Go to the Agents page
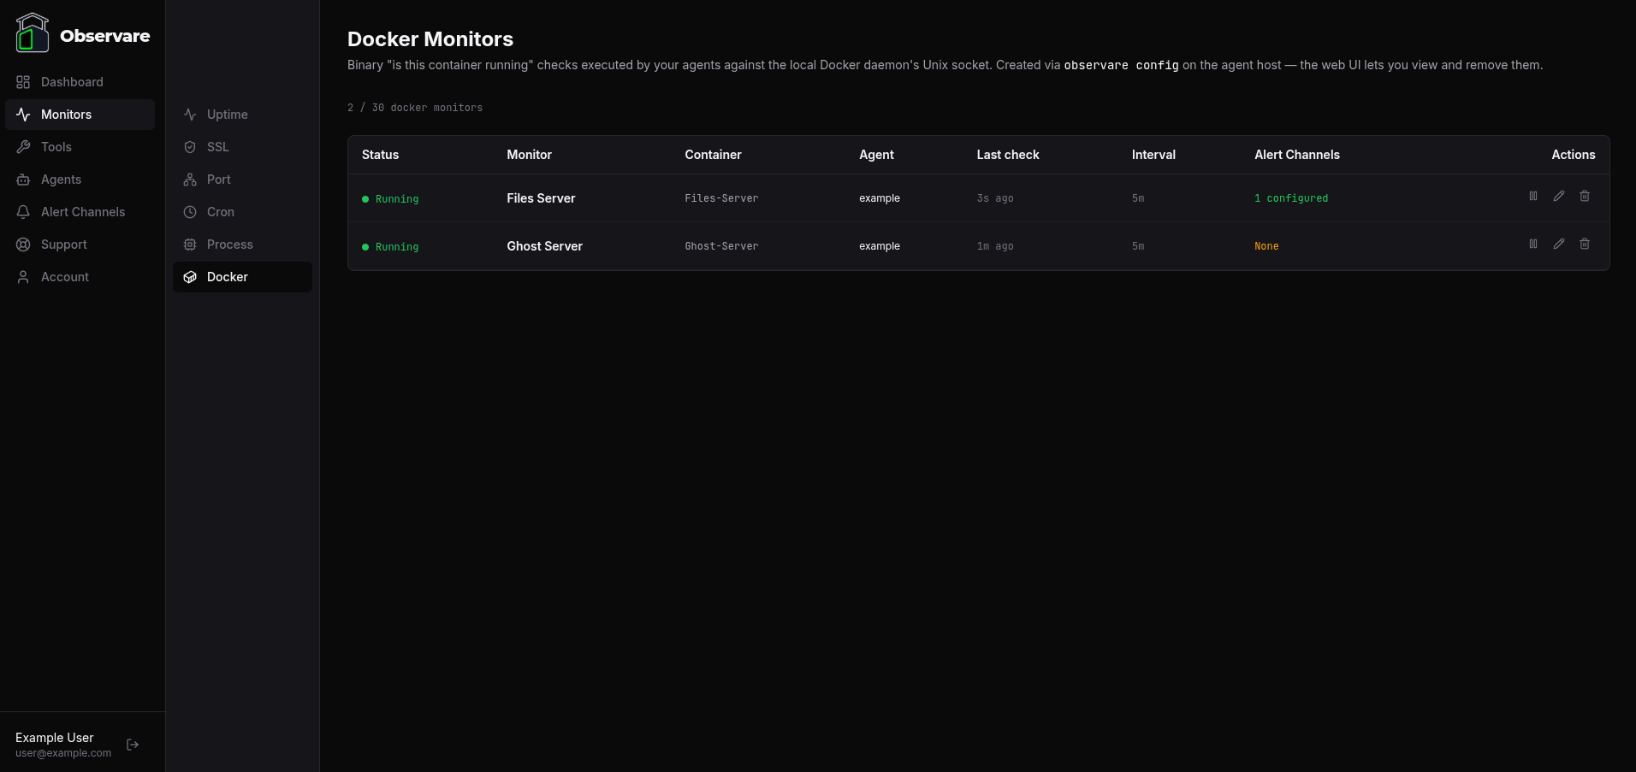Viewport: 1636px width, 772px height. pos(60,180)
